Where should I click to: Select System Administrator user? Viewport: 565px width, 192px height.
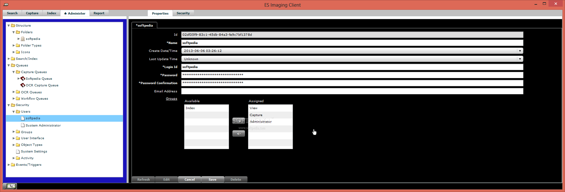point(43,126)
